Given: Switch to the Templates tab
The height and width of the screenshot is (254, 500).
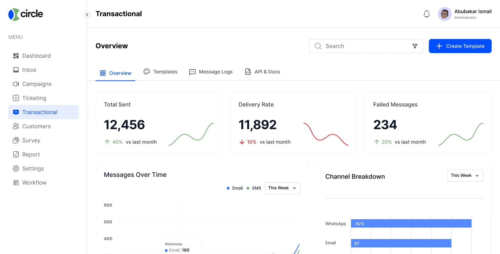Looking at the screenshot, I should (x=160, y=72).
